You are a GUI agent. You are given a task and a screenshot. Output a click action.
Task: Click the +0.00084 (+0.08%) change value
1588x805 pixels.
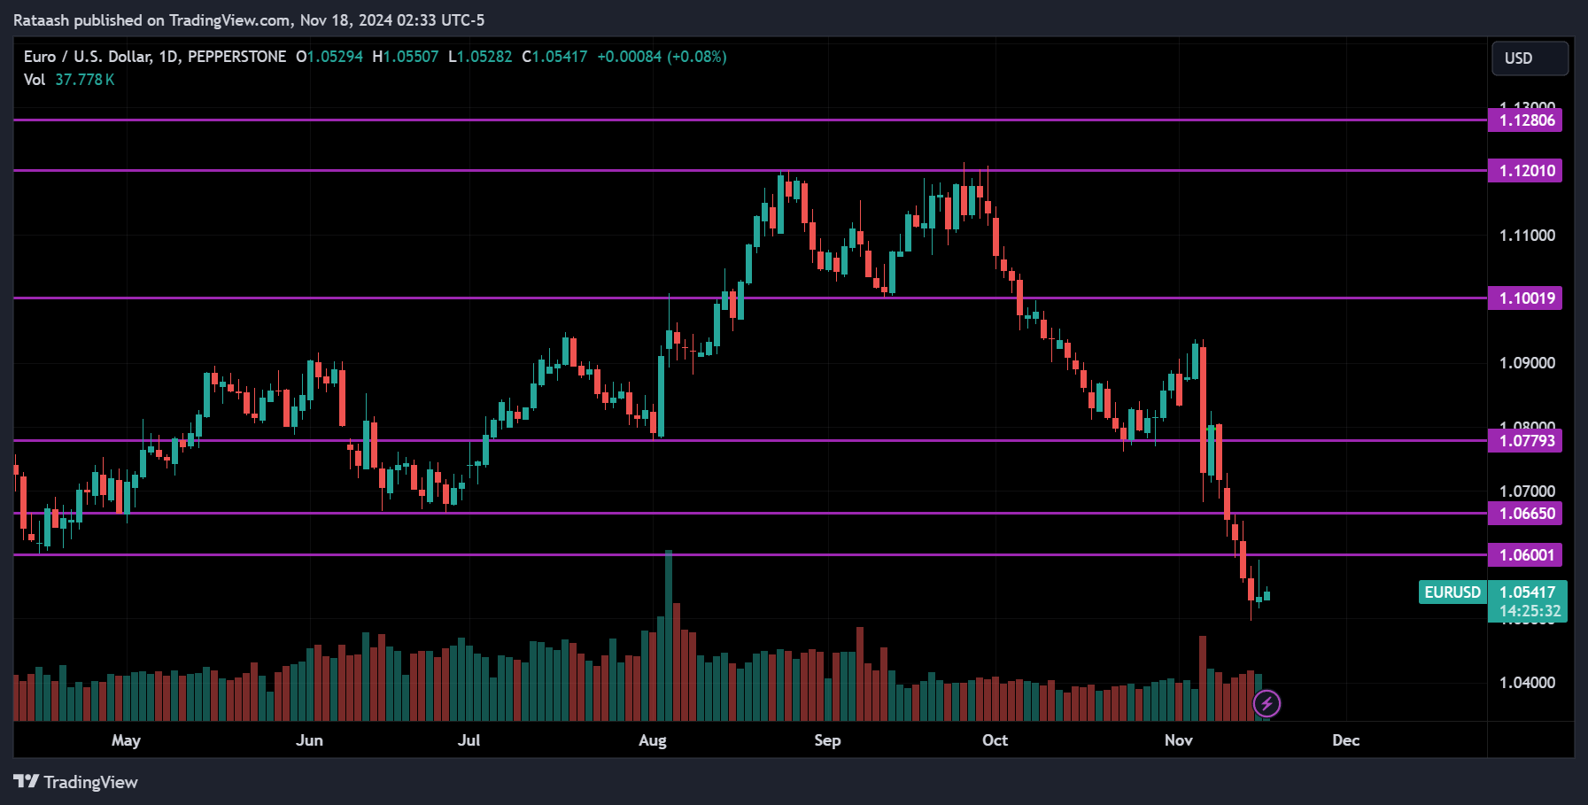[x=662, y=57]
